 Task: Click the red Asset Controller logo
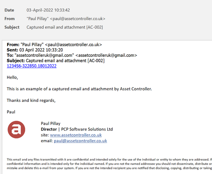tap(17, 129)
